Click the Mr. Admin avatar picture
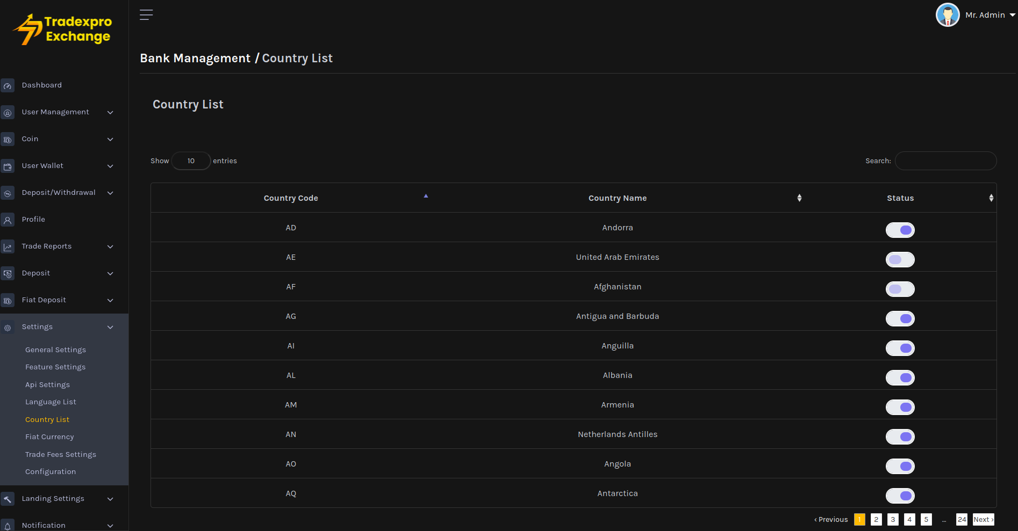Image resolution: width=1018 pixels, height=531 pixels. tap(947, 15)
